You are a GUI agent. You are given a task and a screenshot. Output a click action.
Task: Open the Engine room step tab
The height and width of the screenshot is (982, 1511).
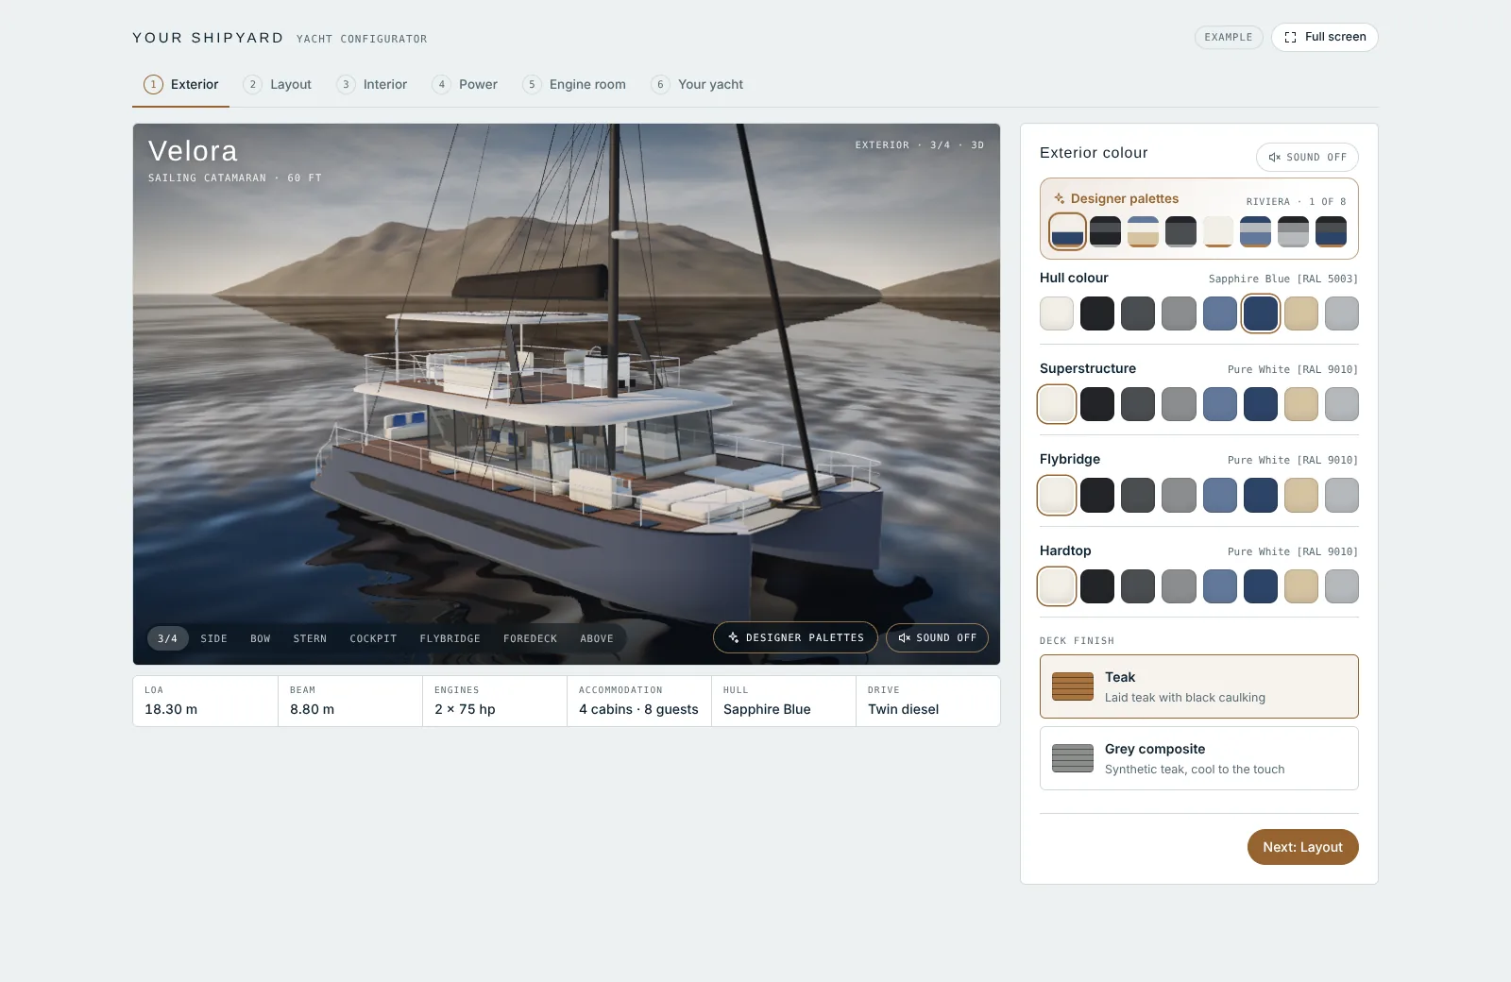click(x=574, y=84)
